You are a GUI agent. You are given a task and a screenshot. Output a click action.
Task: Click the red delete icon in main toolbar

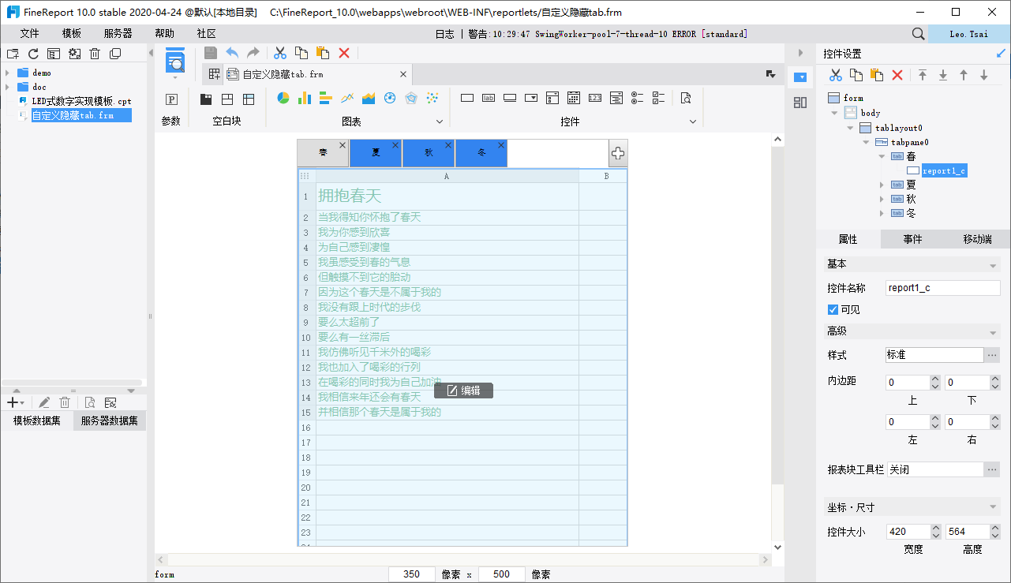pos(344,53)
